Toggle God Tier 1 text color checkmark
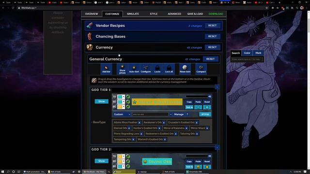310x174 pixels. pyautogui.click(x=128, y=97)
